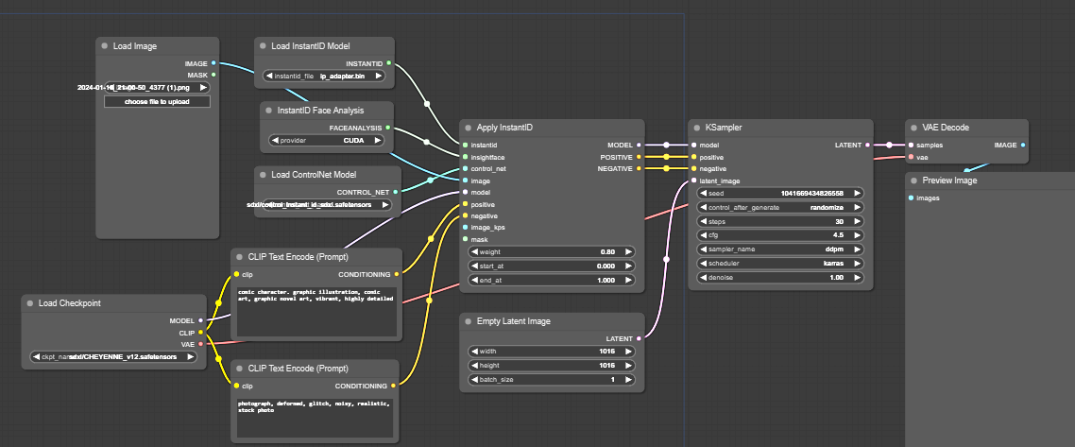
Task: Collapse the Load Checkpoint node
Action: point(30,303)
